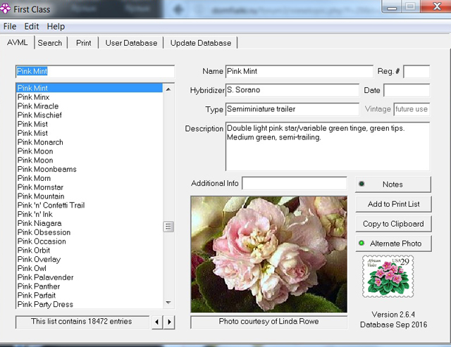Click the First Class violet app icon
The image size is (451, 347).
pyautogui.click(x=5, y=8)
